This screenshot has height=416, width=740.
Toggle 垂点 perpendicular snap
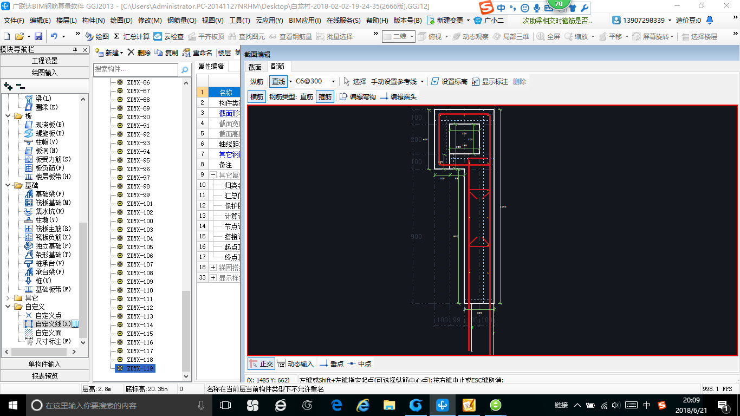(x=331, y=363)
